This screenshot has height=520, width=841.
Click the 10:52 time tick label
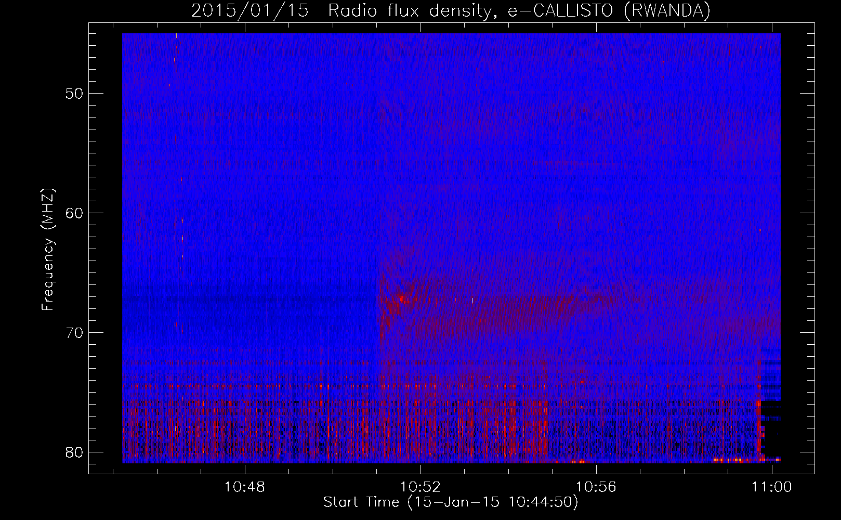click(x=420, y=487)
